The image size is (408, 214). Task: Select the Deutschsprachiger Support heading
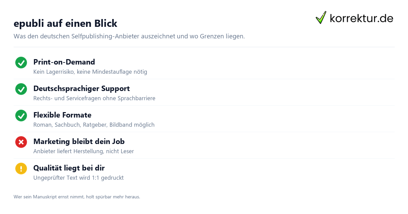tap(82, 88)
